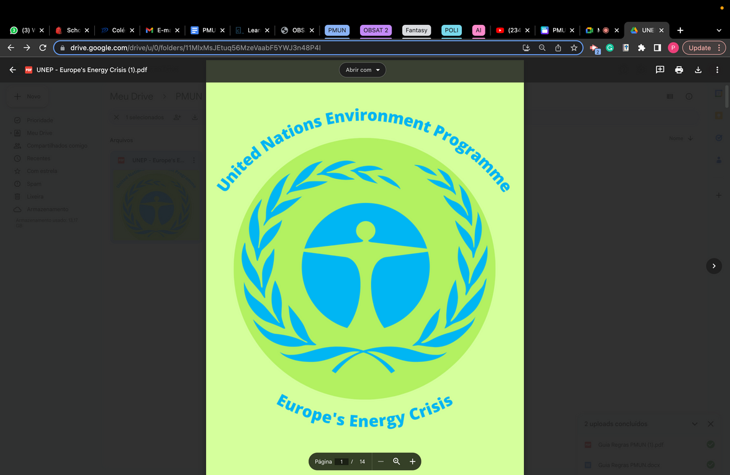This screenshot has height=475, width=730.
Task: Switch to the Google Meet tab
Action: pyautogui.click(x=601, y=30)
